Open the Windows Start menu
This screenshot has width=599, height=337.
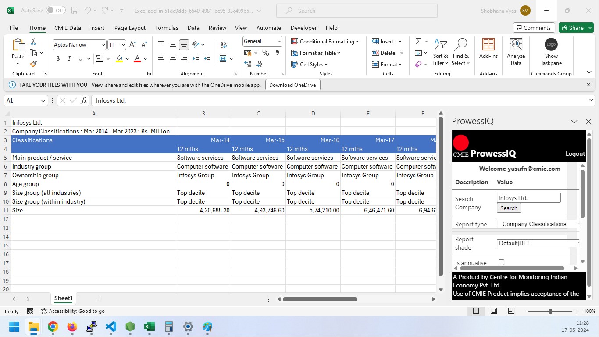[14, 326]
